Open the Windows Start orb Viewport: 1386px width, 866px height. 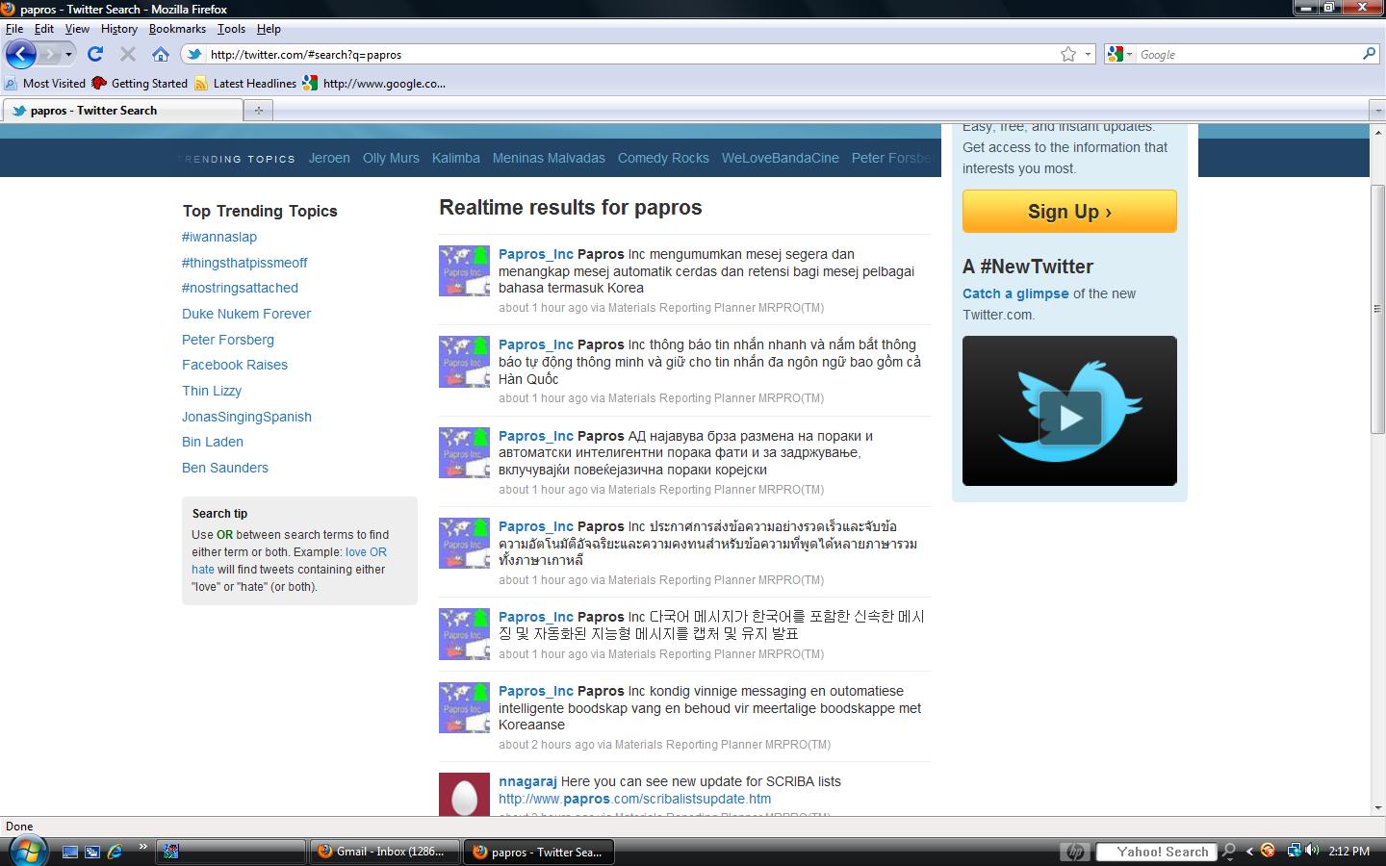point(26,851)
